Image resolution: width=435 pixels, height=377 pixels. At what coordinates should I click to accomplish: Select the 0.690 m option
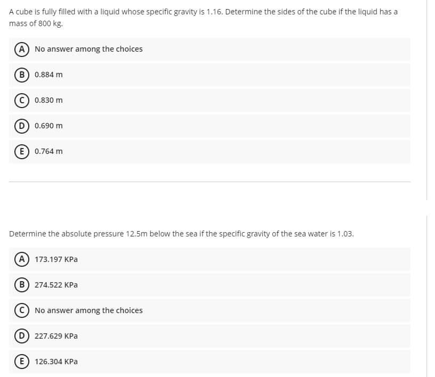(210, 126)
